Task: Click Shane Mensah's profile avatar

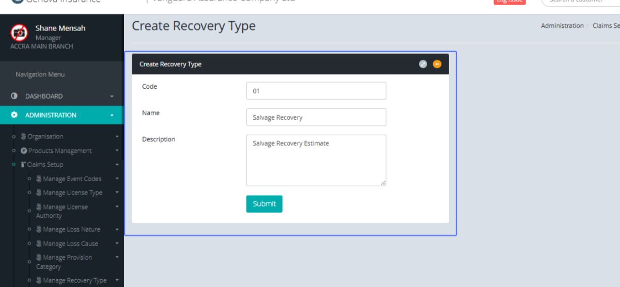Action: pyautogui.click(x=19, y=33)
